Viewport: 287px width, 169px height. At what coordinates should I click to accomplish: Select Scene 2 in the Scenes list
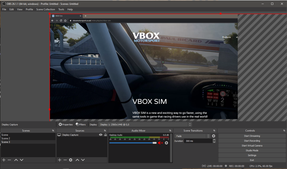(x=28, y=138)
